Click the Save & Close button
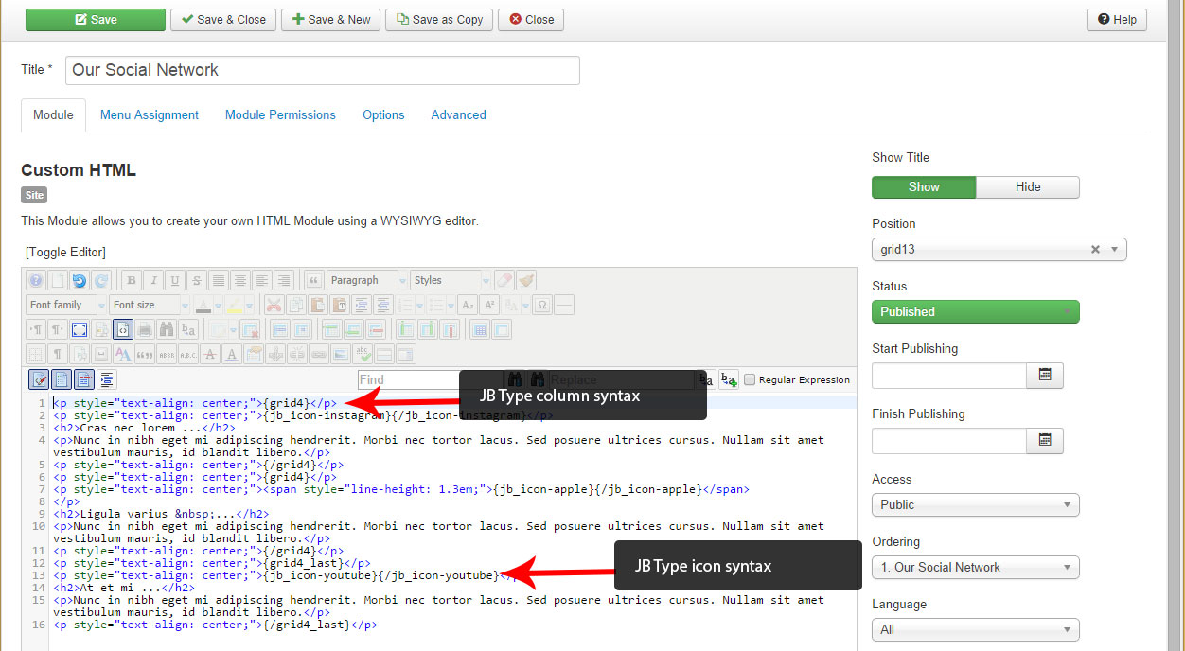1185x651 pixels. coord(223,20)
